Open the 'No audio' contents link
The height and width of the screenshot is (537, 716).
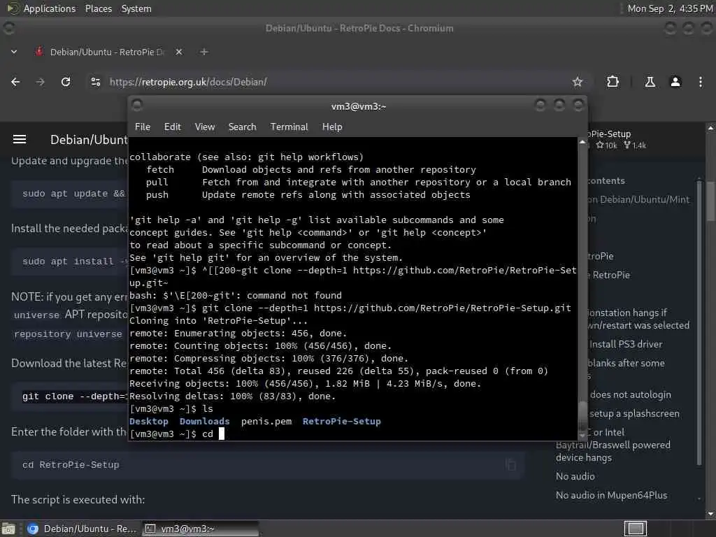click(x=575, y=476)
